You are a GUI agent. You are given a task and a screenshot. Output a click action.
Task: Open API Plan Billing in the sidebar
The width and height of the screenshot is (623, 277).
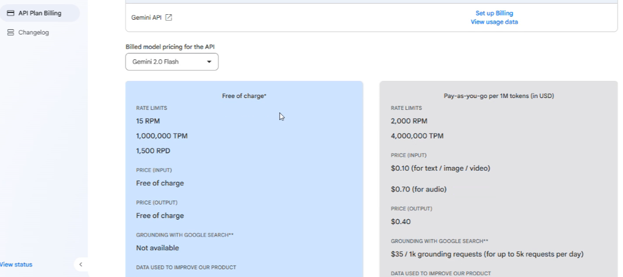pos(39,13)
